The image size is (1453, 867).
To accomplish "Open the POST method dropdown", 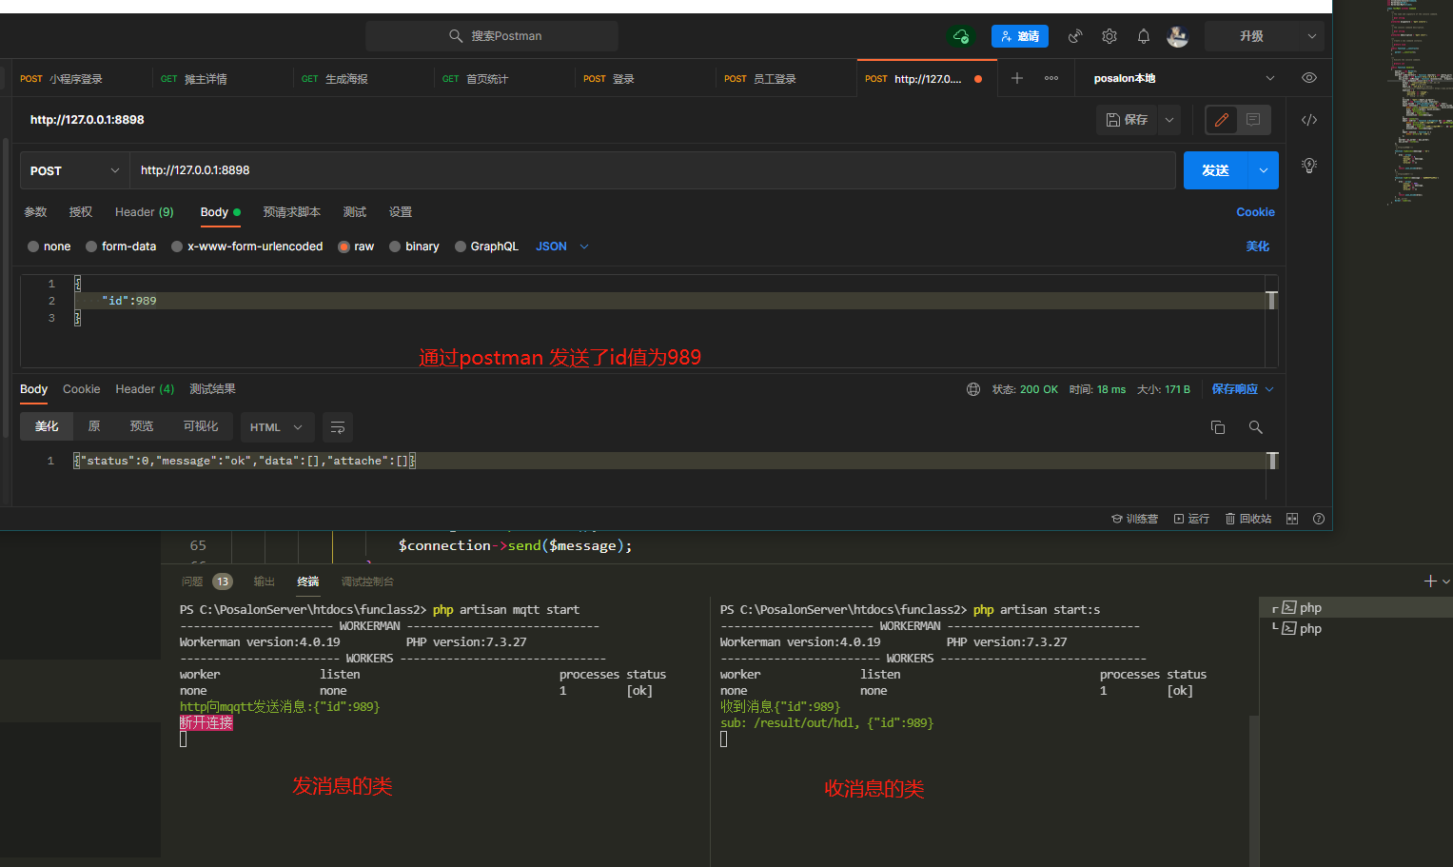I will (x=74, y=170).
